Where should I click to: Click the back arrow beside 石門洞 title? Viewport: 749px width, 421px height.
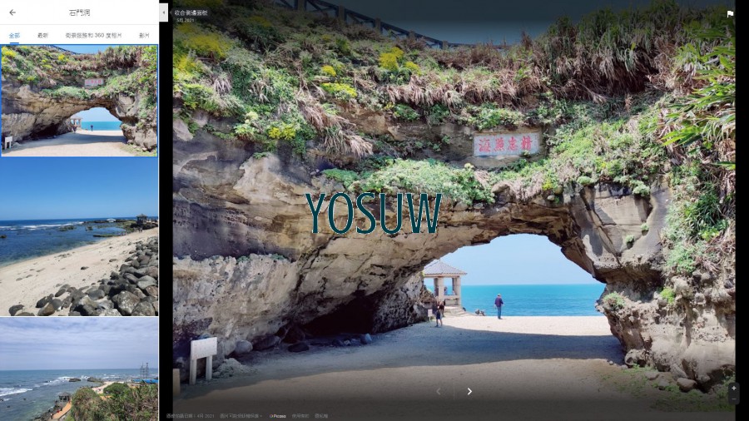(x=12, y=12)
